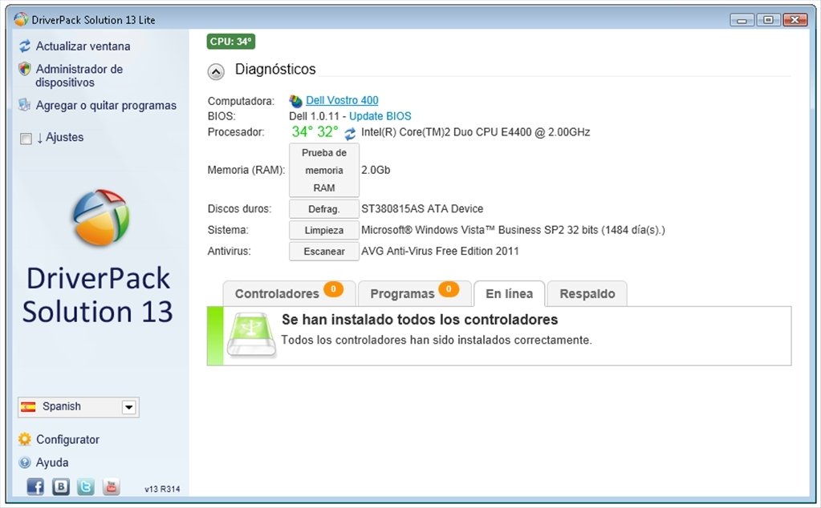The image size is (821, 508).
Task: Click the Agregar o quitar programas icon
Action: (x=23, y=105)
